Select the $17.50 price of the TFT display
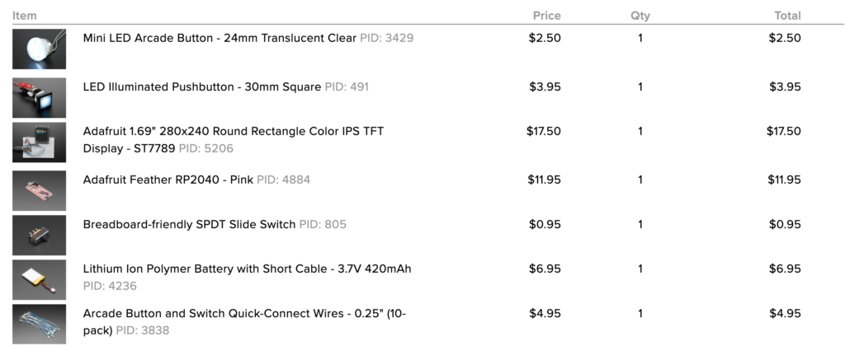The width and height of the screenshot is (845, 346). coord(544,131)
